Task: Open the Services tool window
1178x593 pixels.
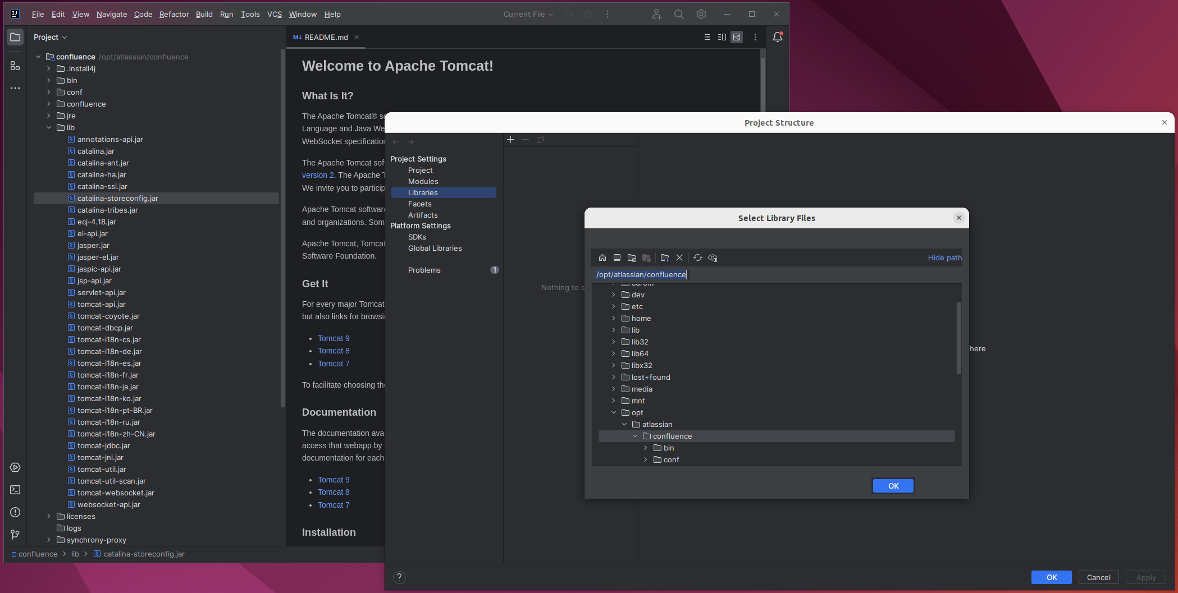Action: [15, 467]
